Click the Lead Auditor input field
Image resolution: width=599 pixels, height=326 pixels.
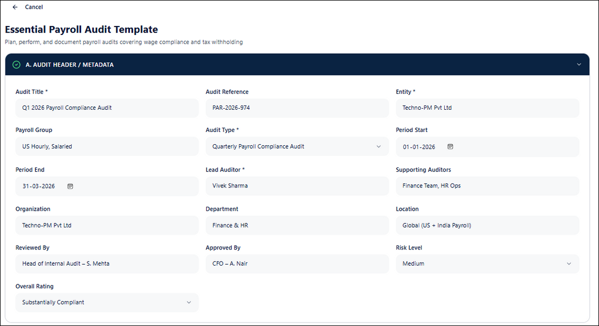click(297, 186)
